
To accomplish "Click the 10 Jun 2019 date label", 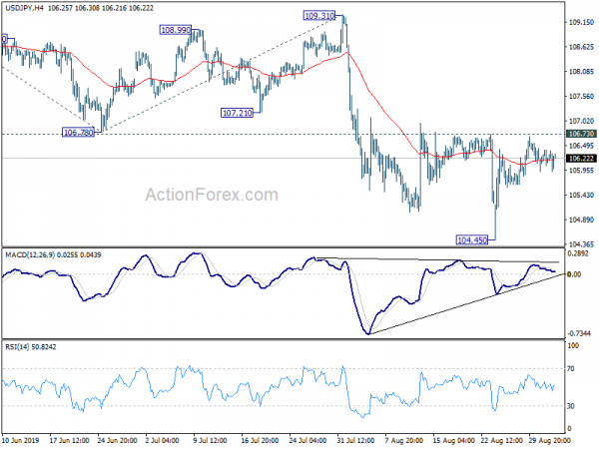I will click(x=21, y=440).
